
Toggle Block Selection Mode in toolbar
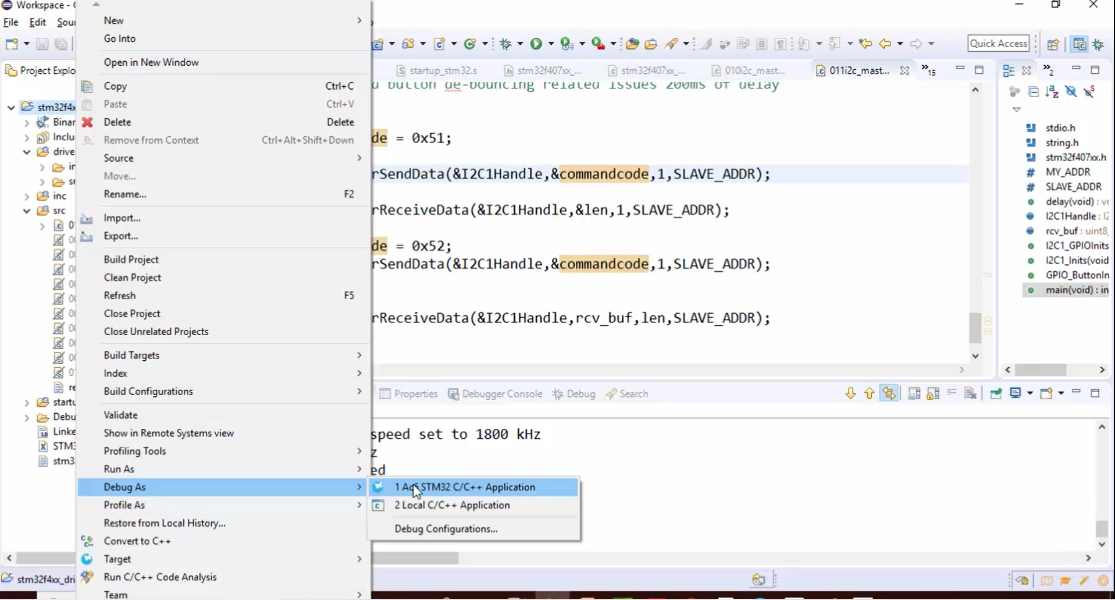tap(761, 44)
